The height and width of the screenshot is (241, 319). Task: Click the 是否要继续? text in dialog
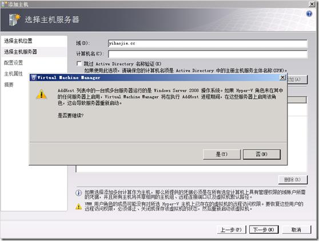(70, 115)
